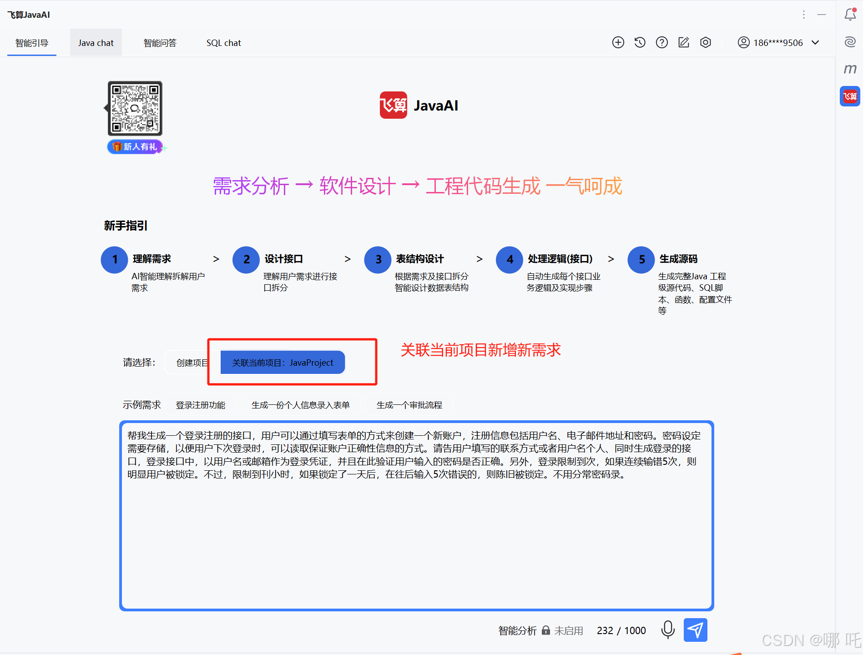Viewport: 863px width, 655px height.
Task: Select the 创建项目 option
Action: 192,363
